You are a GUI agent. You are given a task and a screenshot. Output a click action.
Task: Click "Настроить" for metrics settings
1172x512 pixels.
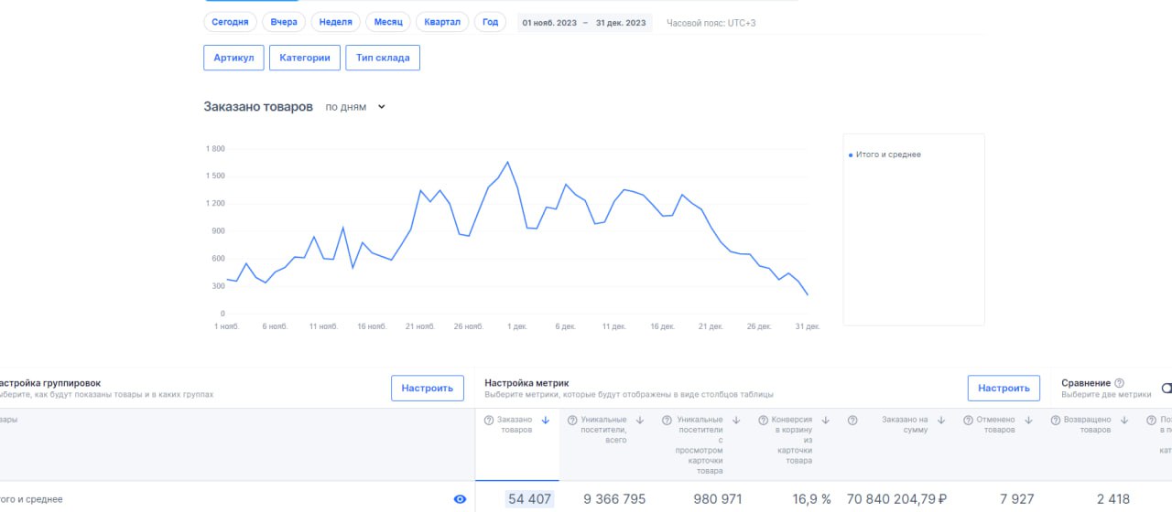(x=1004, y=388)
